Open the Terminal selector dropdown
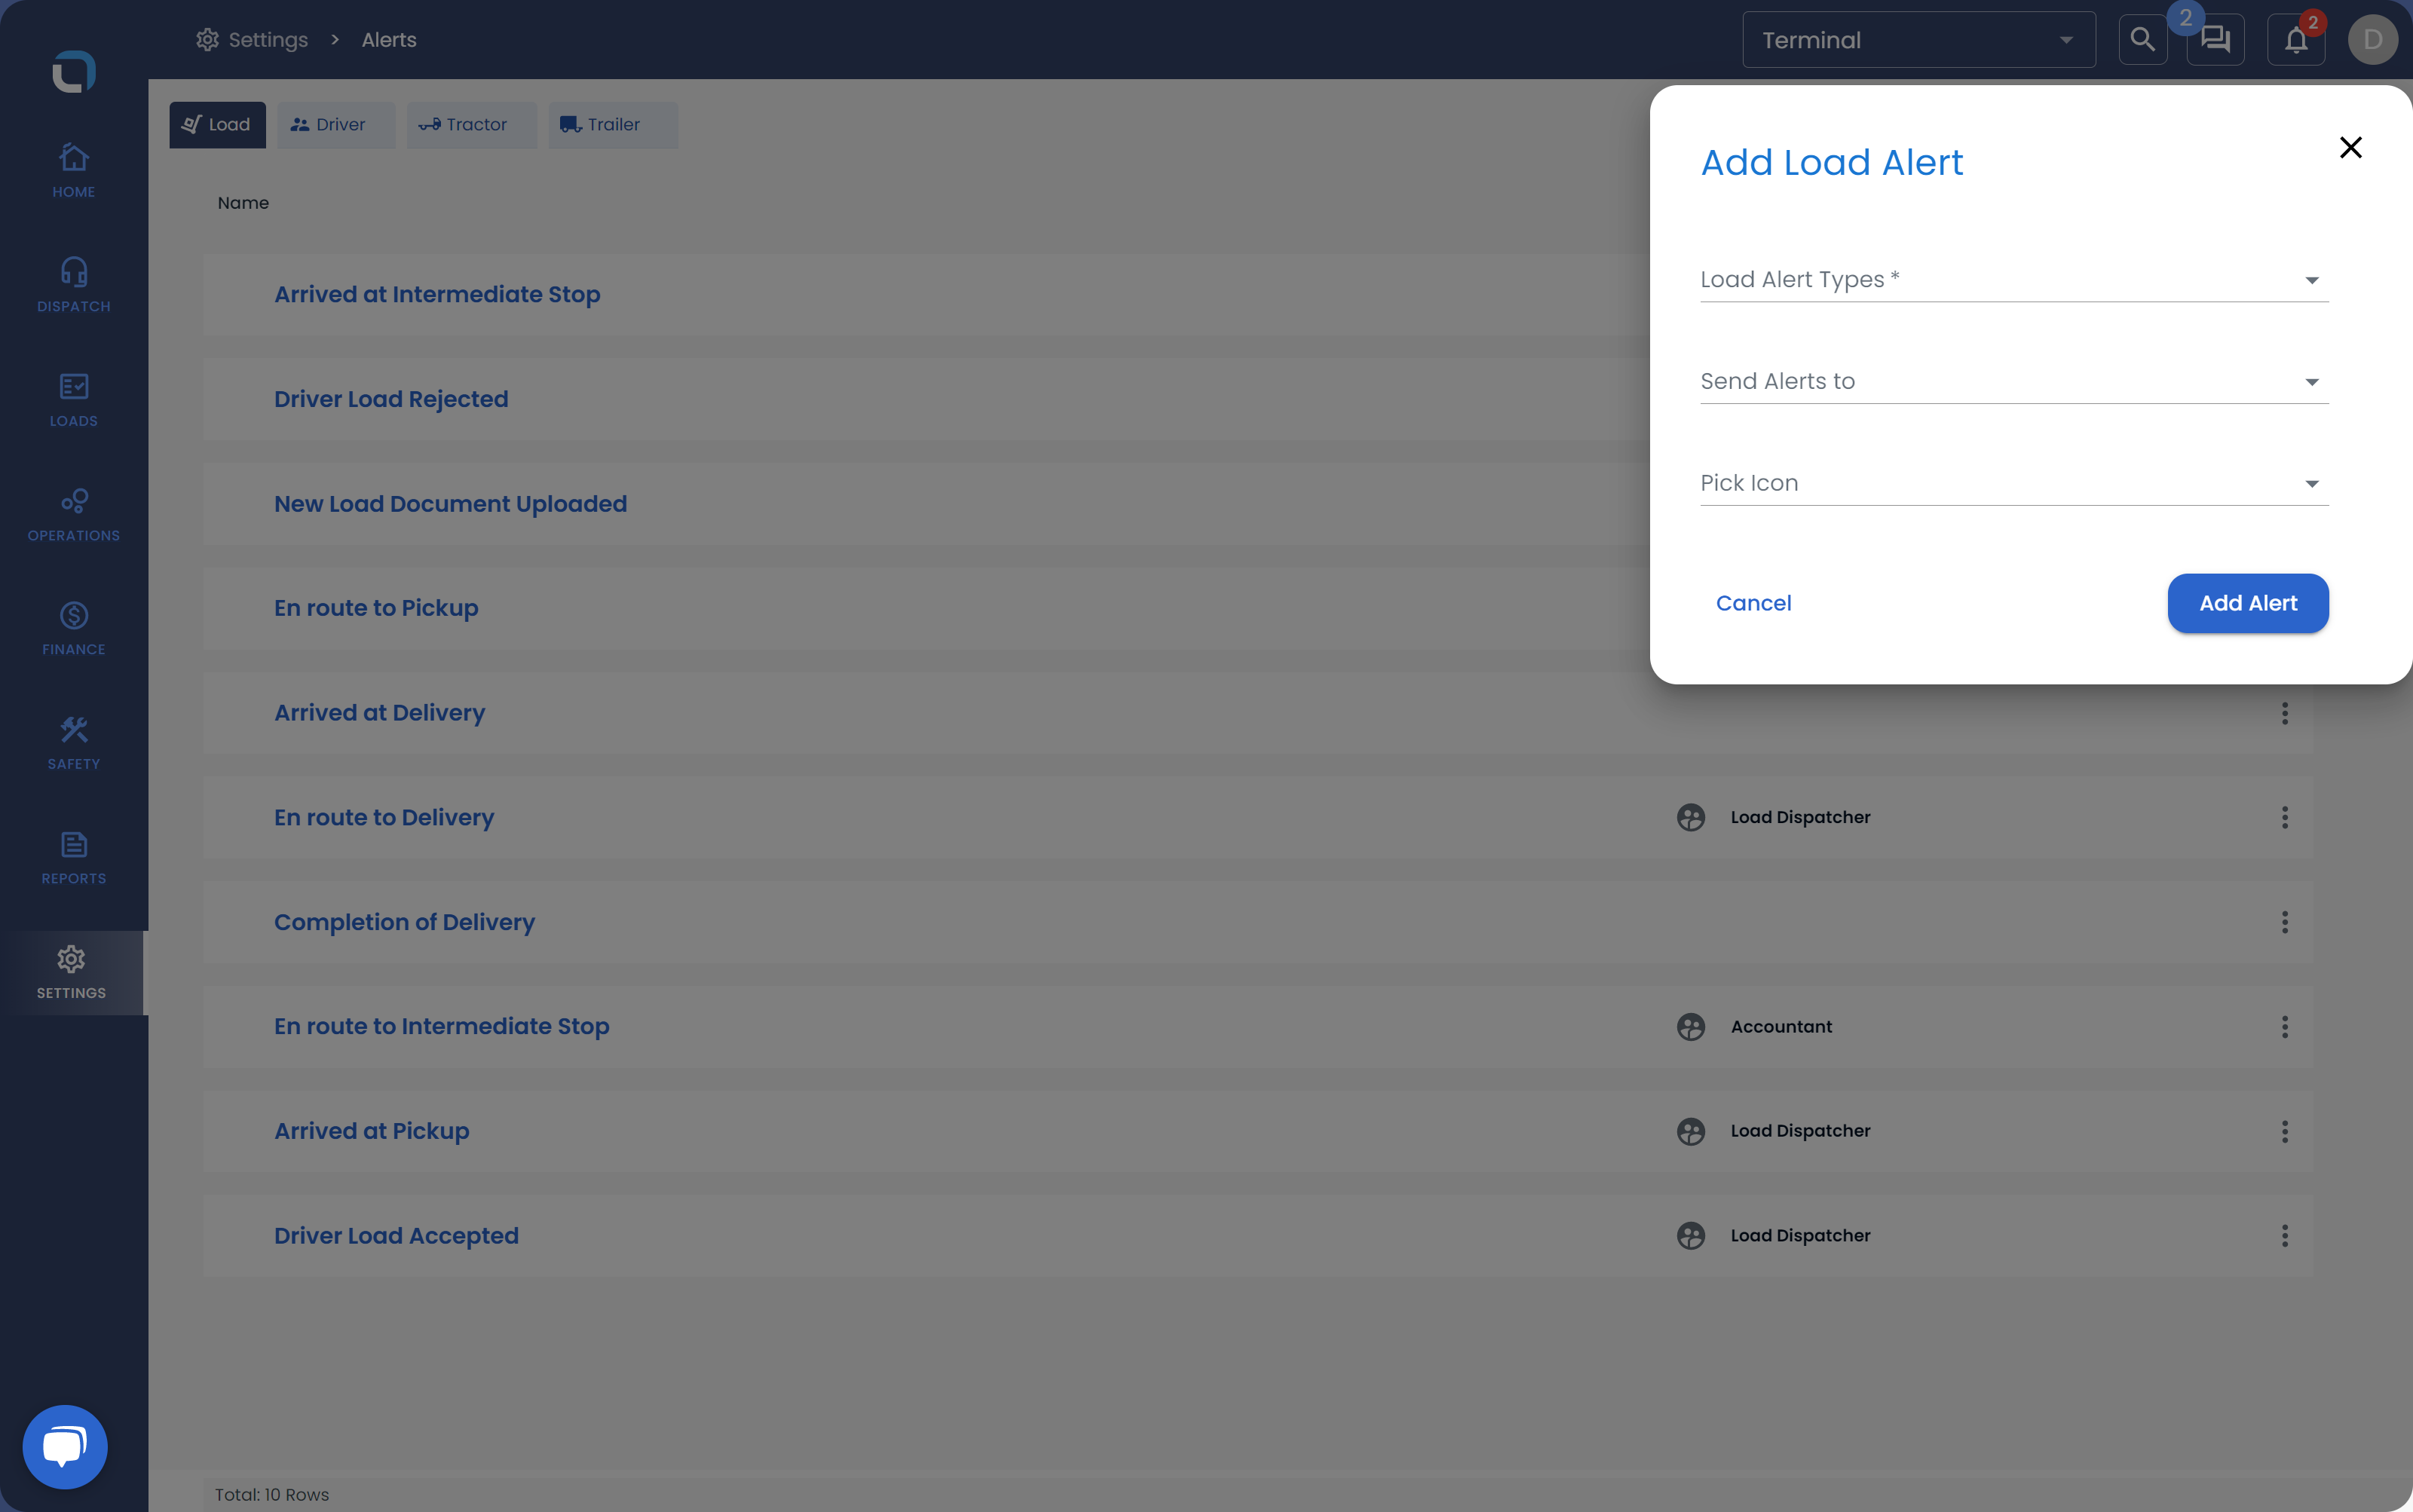The width and height of the screenshot is (2413, 1512). [1918, 40]
